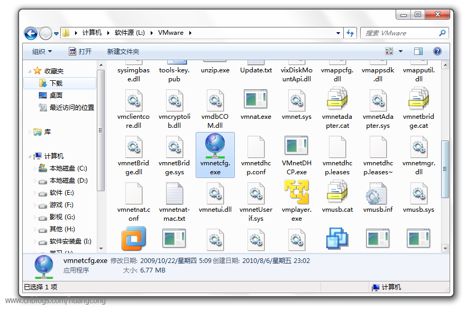Select the vmnetadapter.cat file icon
This screenshot has width=466, height=310.
[337, 99]
